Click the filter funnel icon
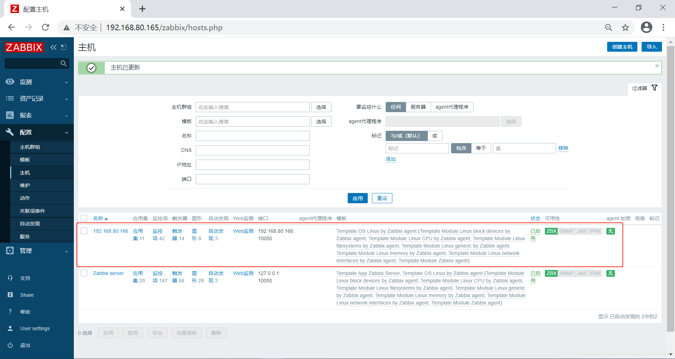675x359 pixels. [x=654, y=88]
